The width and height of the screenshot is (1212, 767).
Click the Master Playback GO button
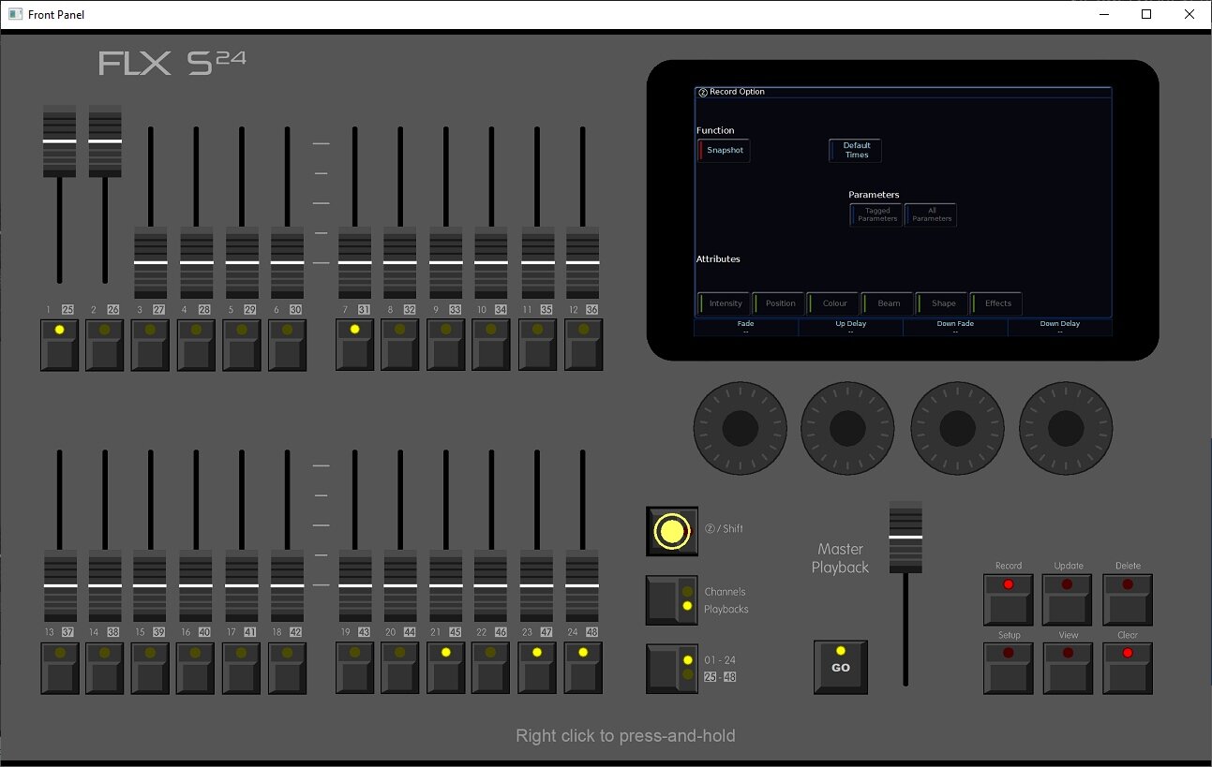tap(841, 667)
